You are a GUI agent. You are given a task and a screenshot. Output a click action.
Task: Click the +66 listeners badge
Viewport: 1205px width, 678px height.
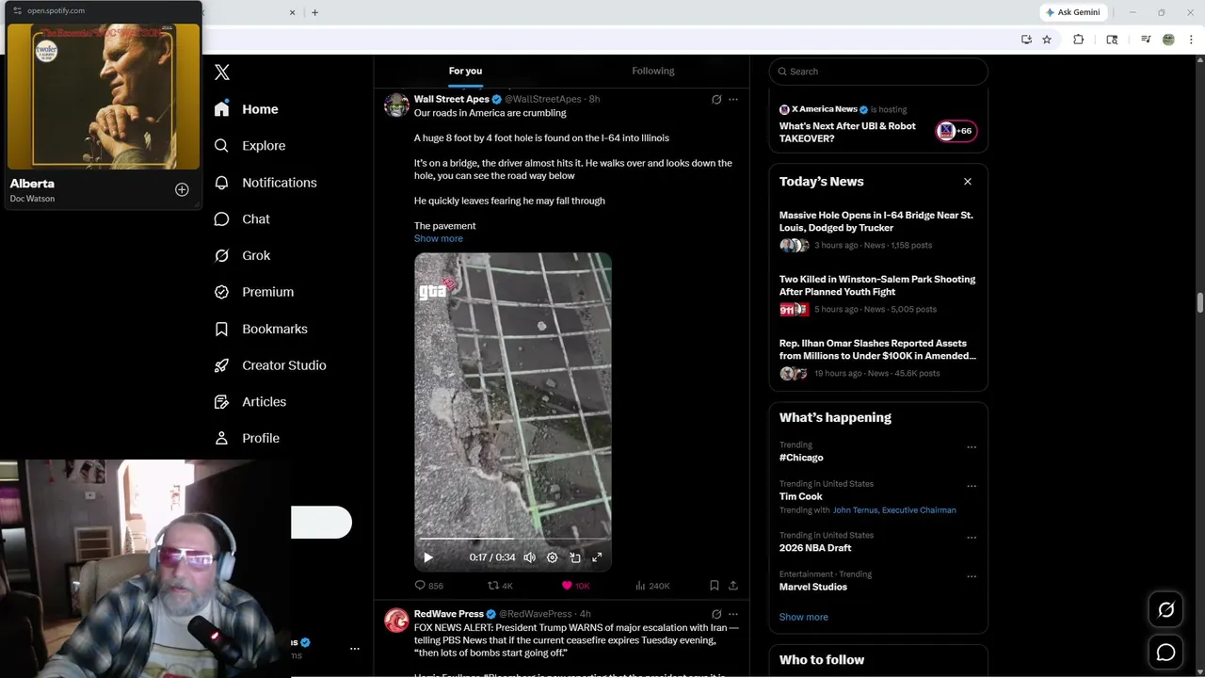point(956,131)
